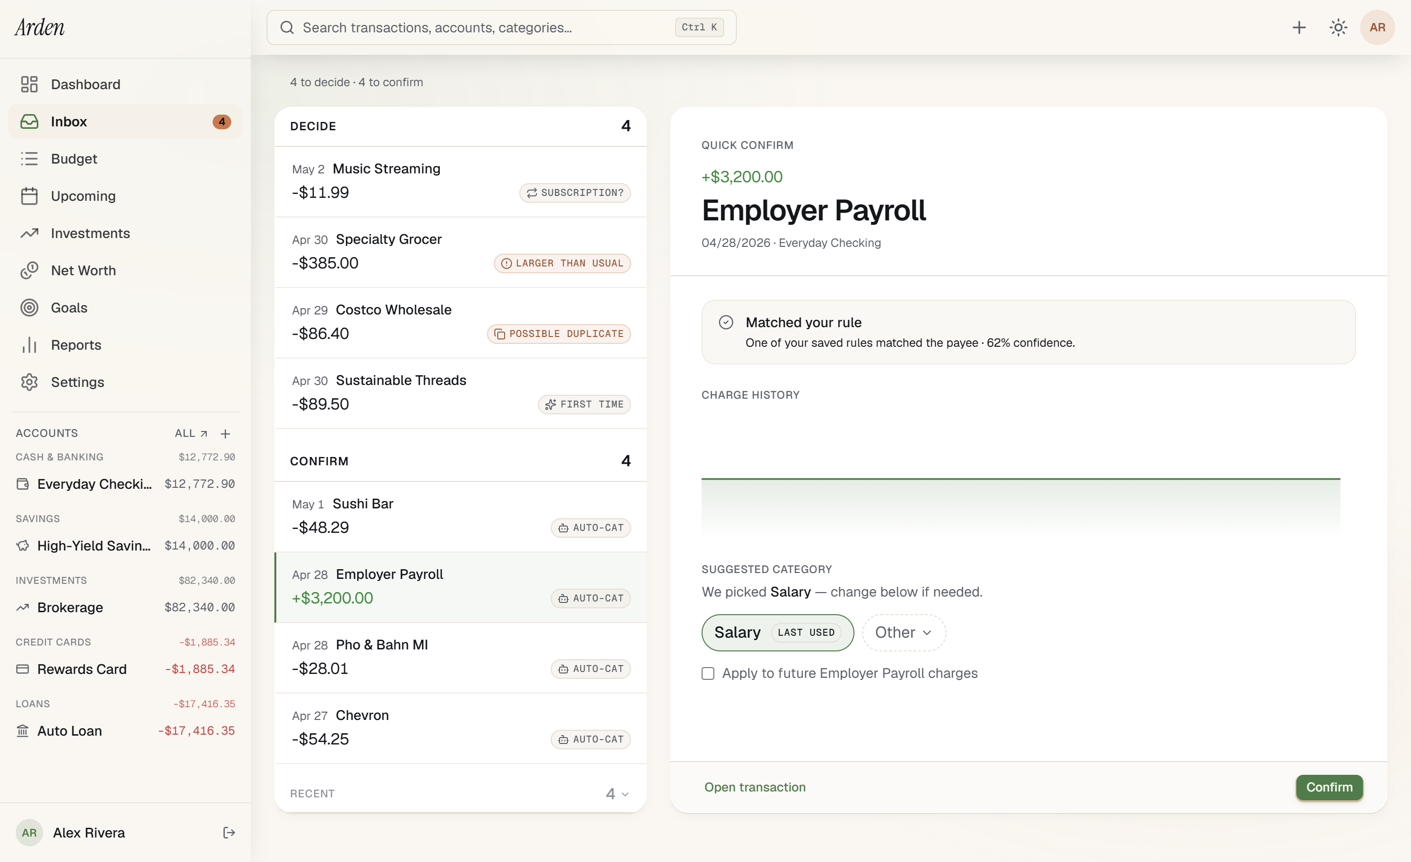Click Open transaction link
Screen dimensions: 1411x862
[x=755, y=787]
